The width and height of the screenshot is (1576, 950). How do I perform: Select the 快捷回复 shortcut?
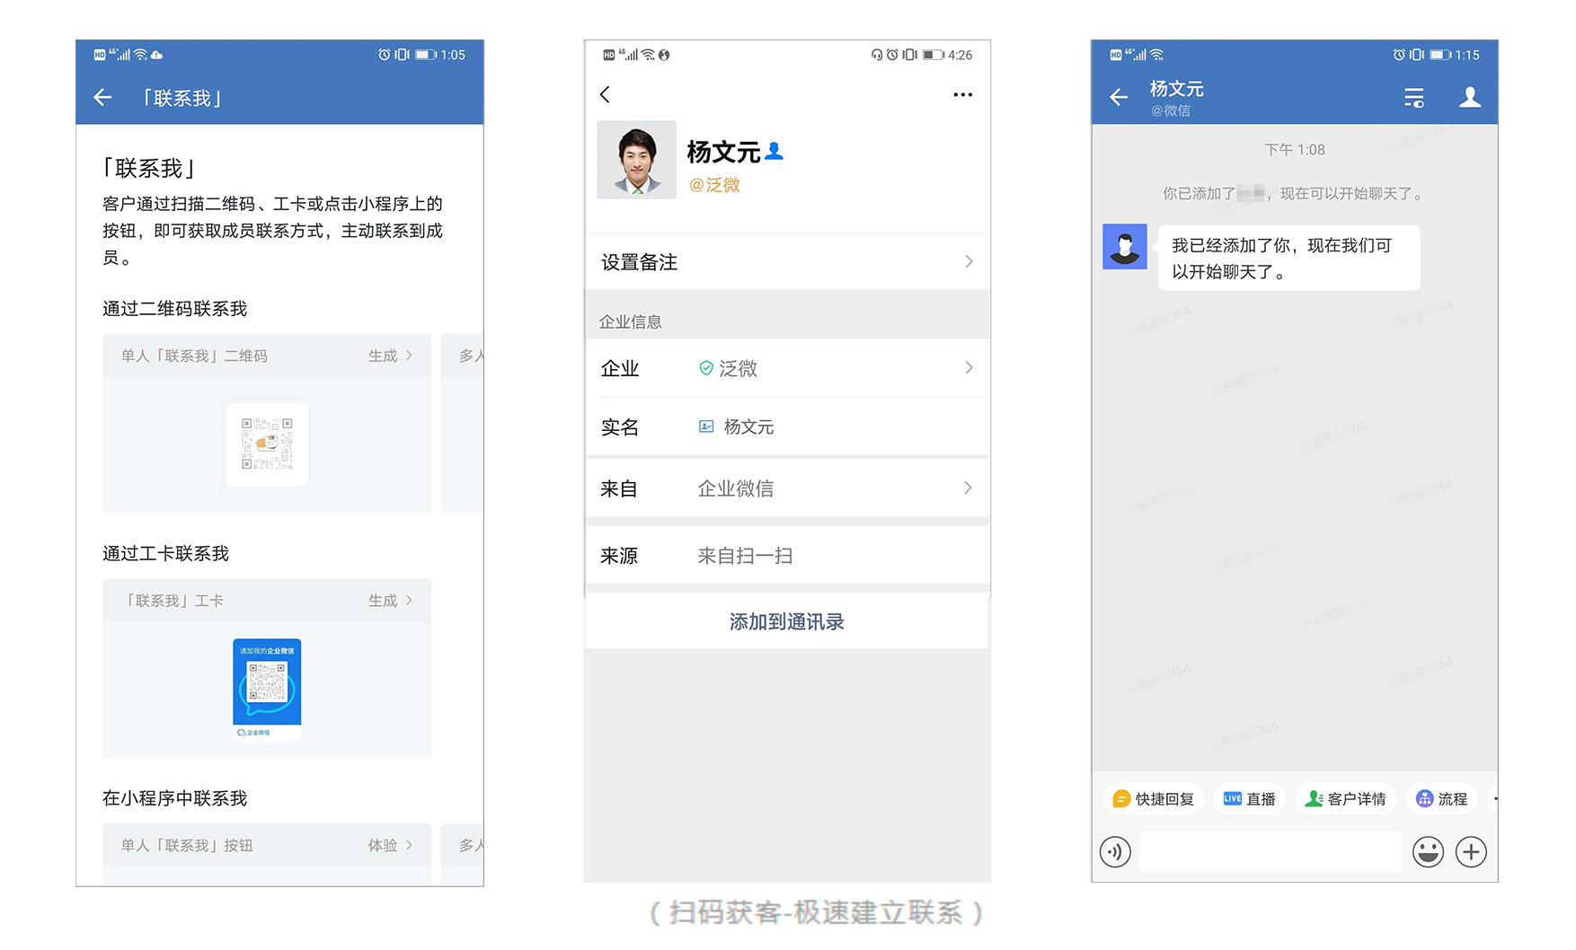[x=1154, y=798]
